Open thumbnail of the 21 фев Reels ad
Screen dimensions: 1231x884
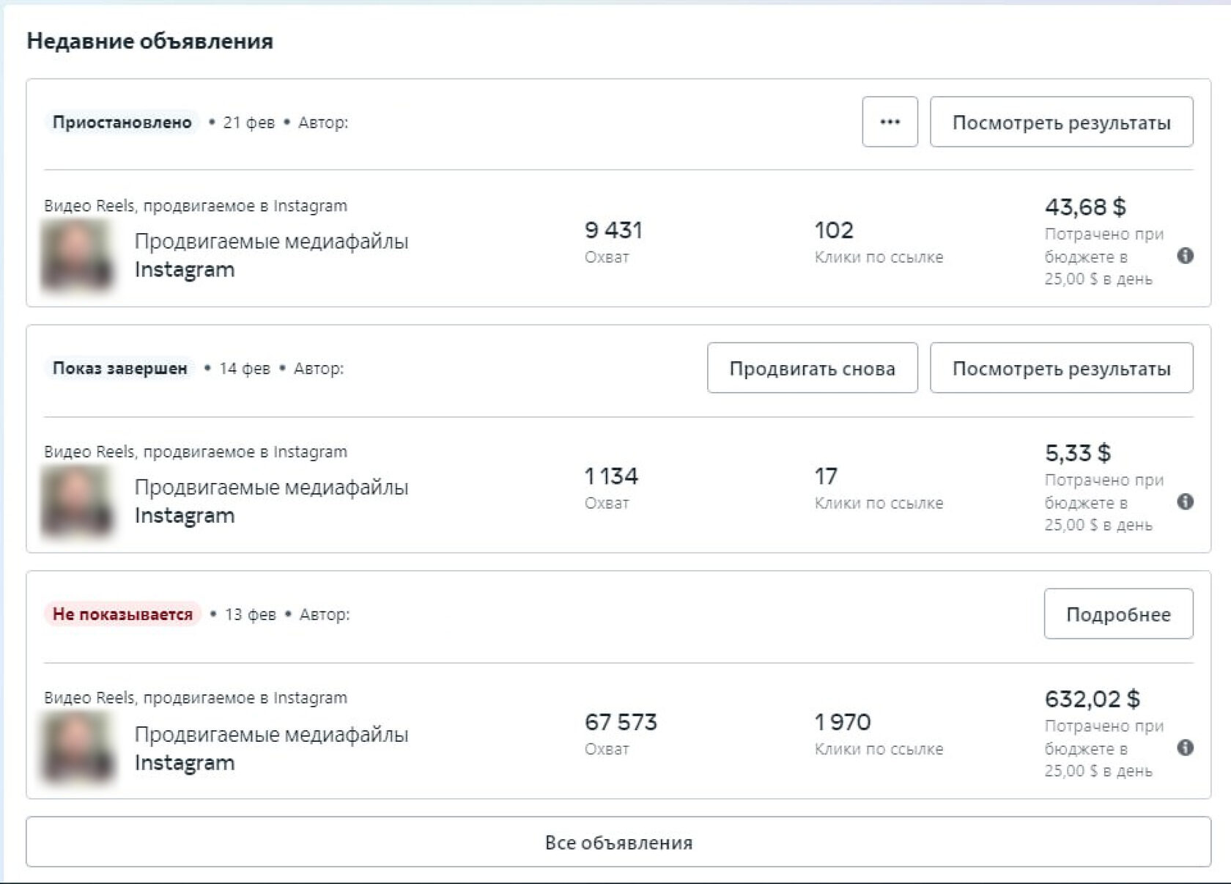tap(78, 255)
